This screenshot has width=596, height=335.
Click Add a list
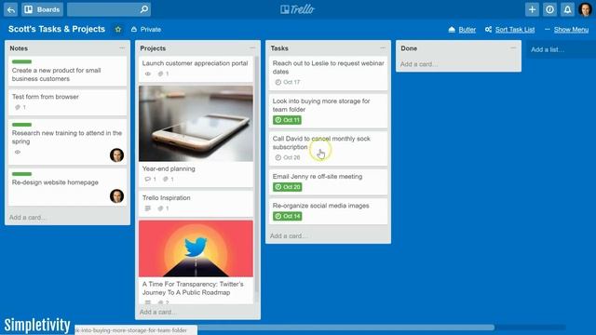coord(548,49)
